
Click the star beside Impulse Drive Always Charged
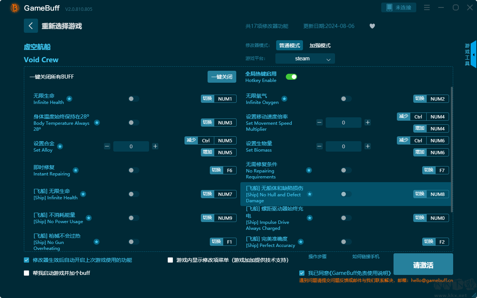coord(310,218)
